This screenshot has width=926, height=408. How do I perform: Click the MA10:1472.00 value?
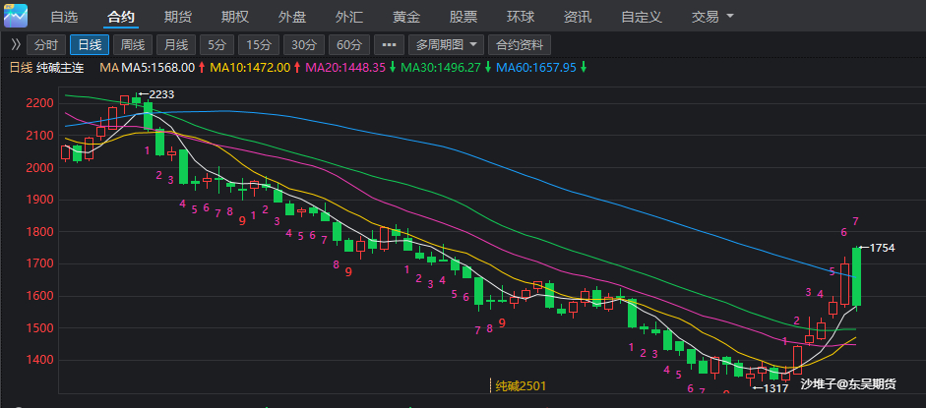250,68
